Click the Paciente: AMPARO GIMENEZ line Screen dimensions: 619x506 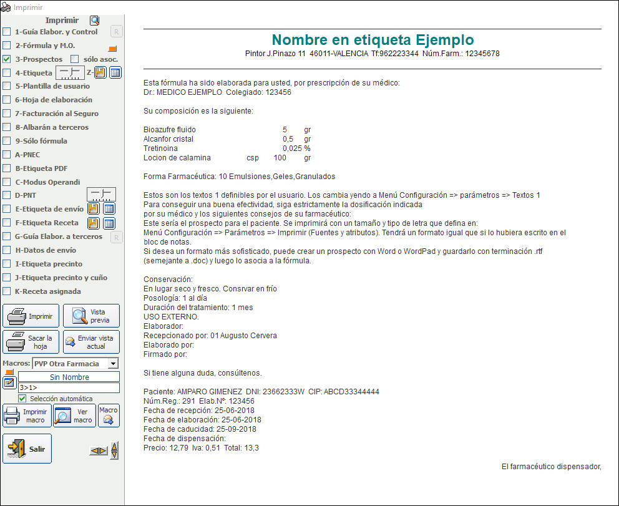tap(261, 392)
